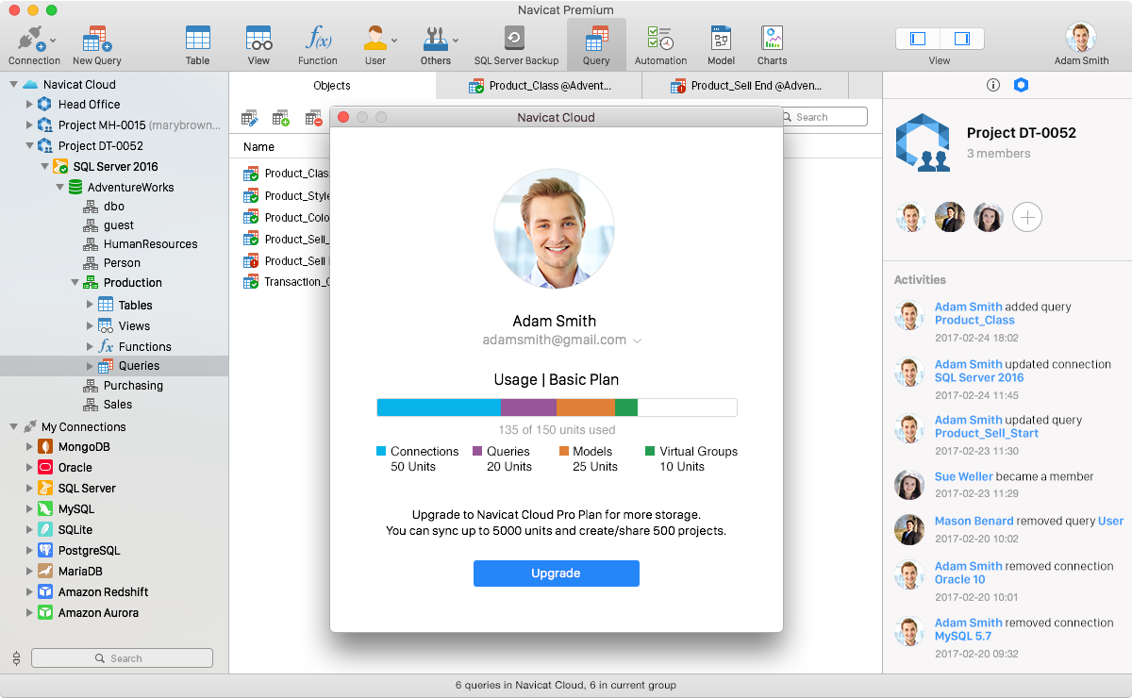The height and width of the screenshot is (698, 1132).
Task: Click the blue Upgrade button
Action: coord(556,573)
